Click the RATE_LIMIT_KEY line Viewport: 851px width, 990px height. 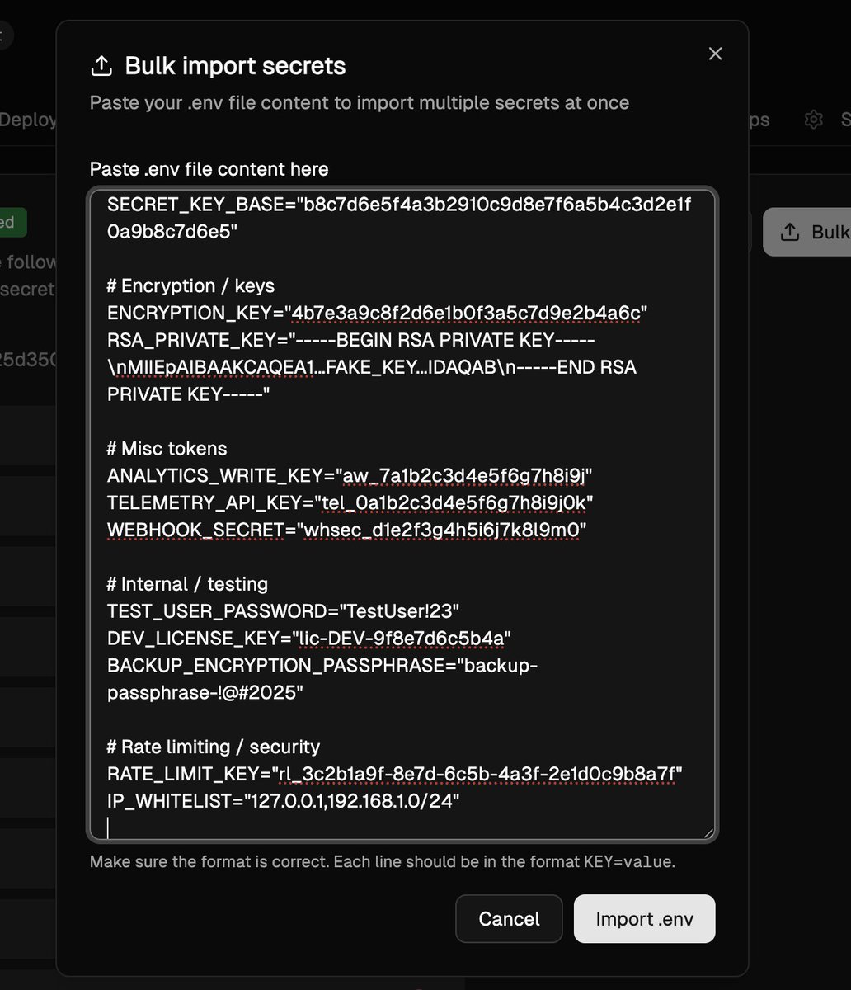click(x=395, y=774)
